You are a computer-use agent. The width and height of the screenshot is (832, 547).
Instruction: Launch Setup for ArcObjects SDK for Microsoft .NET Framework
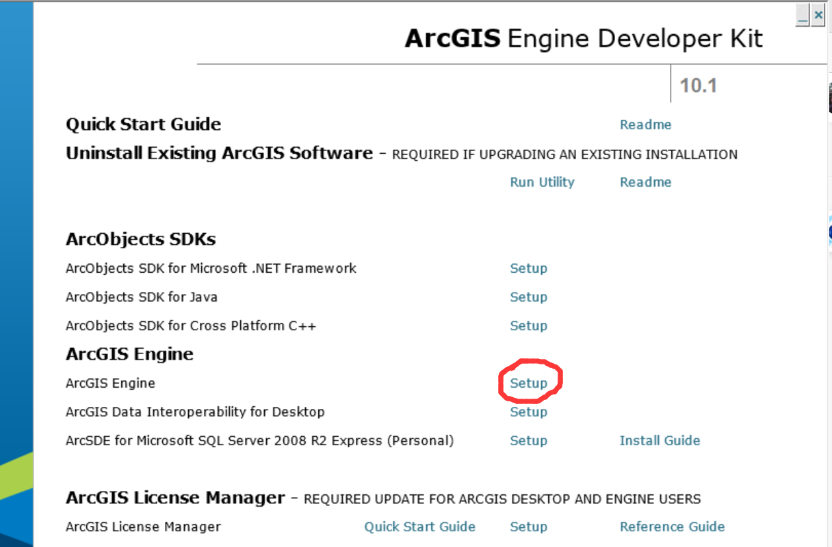(x=528, y=268)
